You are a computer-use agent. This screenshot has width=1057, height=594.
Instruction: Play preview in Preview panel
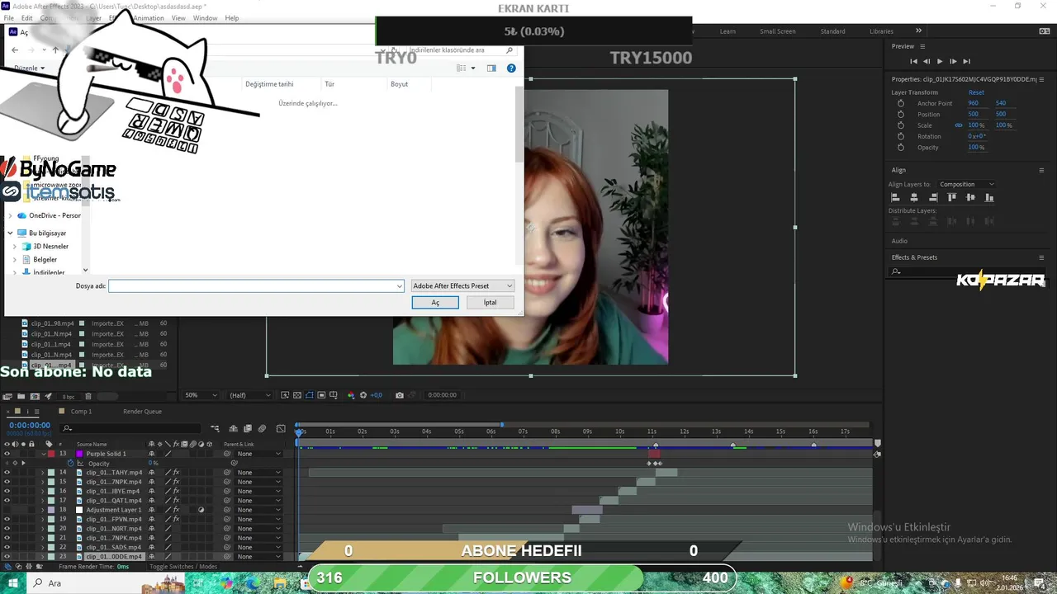[x=939, y=61]
